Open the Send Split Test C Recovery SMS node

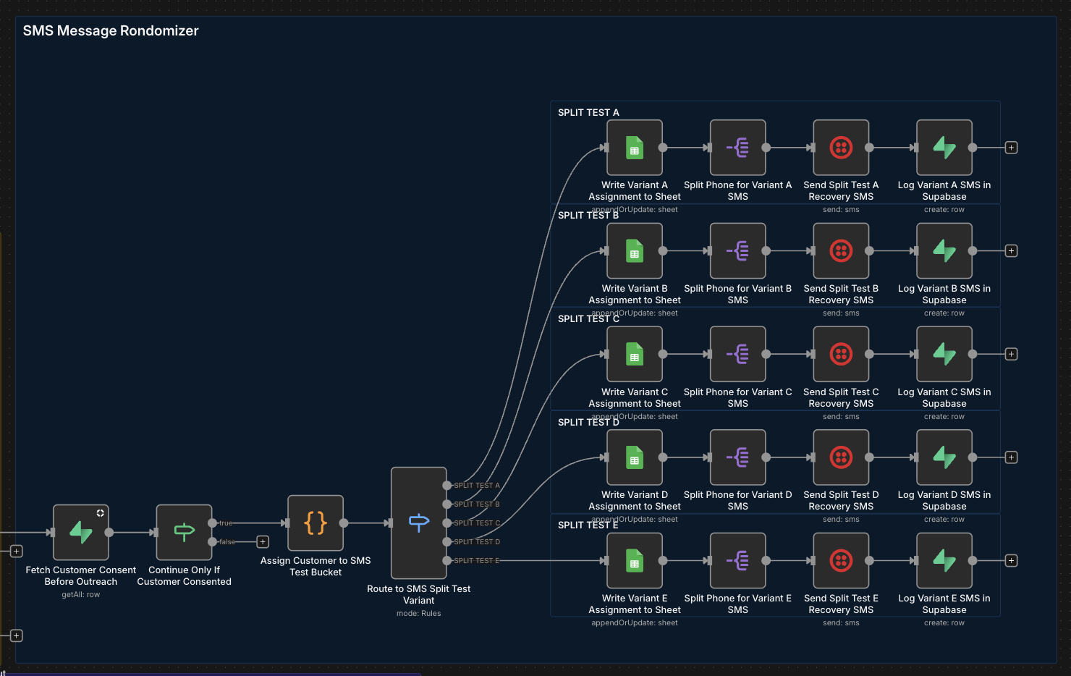point(841,355)
